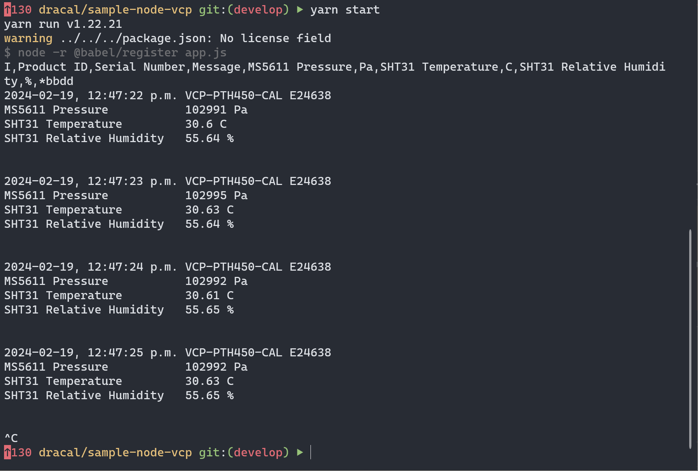
Task: Click "dracal/sample-node-vcp" path in top prompt
Action: (115, 10)
